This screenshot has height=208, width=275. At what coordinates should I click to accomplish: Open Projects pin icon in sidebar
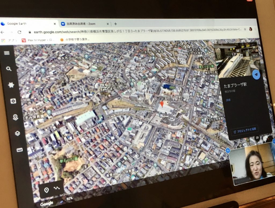[15, 117]
